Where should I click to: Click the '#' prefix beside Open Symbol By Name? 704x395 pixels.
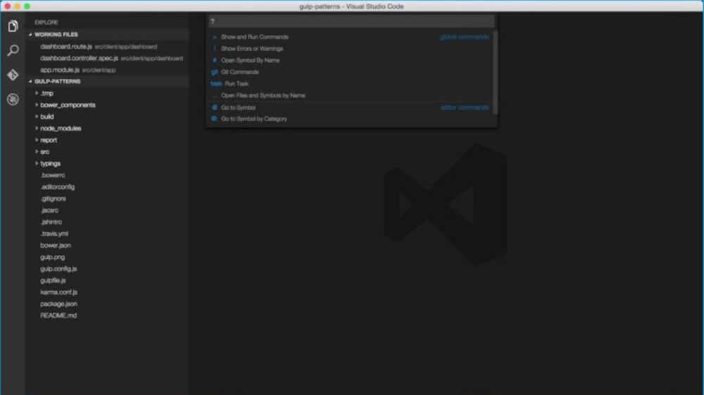(x=214, y=60)
